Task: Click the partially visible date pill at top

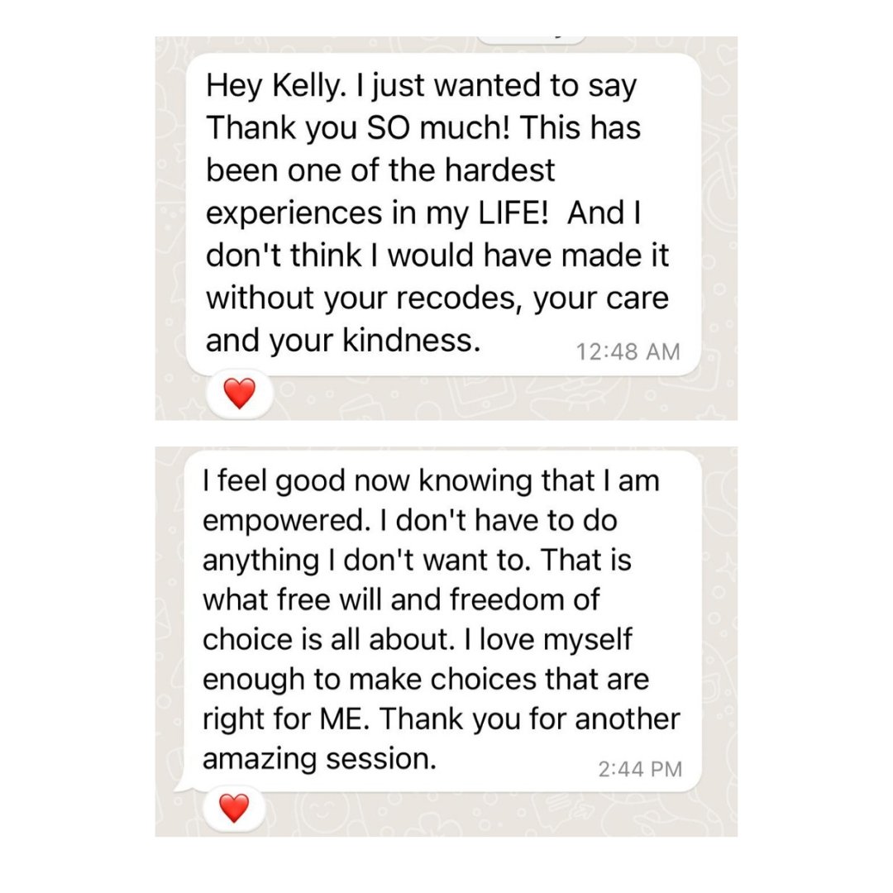Action: tap(532, 38)
